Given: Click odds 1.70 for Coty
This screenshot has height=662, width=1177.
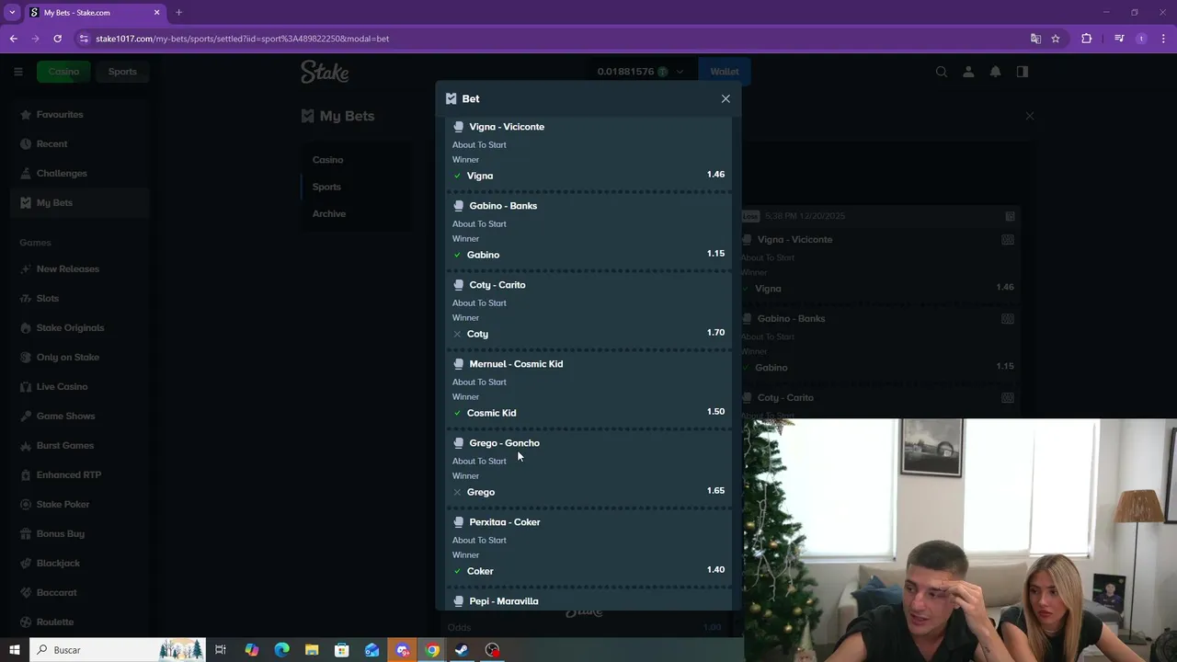Looking at the screenshot, I should click(x=715, y=333).
